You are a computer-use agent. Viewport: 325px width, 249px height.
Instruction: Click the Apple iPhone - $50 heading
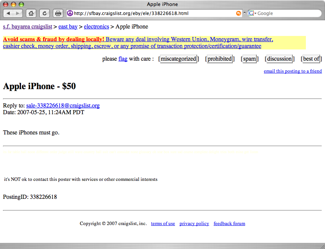[x=39, y=86]
